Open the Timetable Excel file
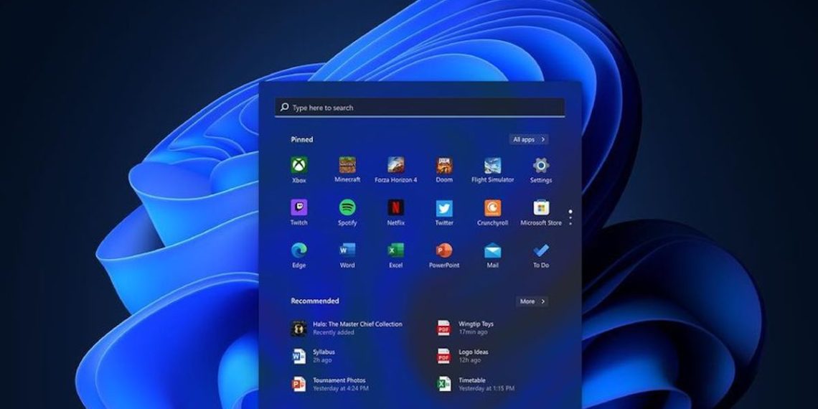 pos(475,384)
